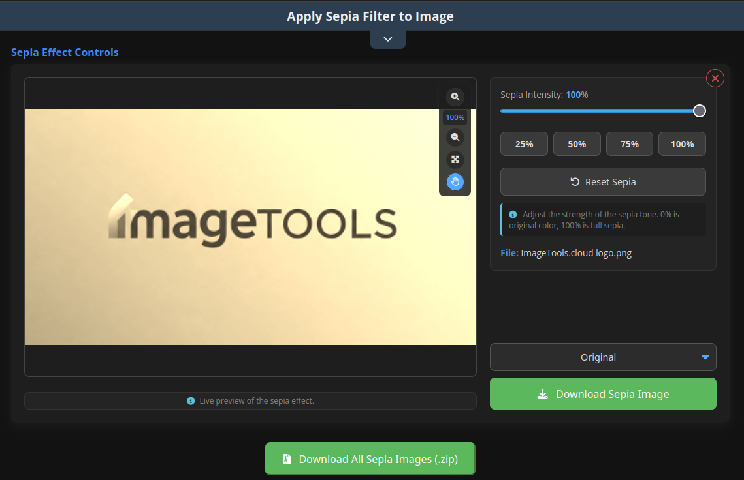Image resolution: width=744 pixels, height=480 pixels.
Task: Click the ImageTools logo preview image
Action: [x=251, y=227]
